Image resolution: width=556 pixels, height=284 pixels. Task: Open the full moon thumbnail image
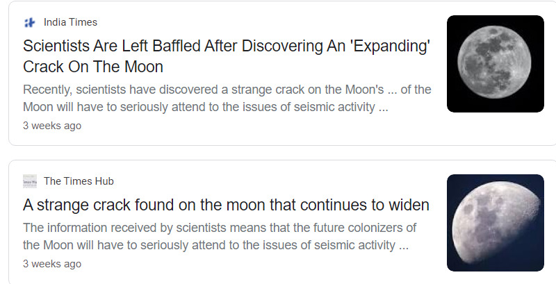[x=495, y=64]
